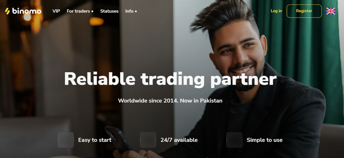Viewport: 344px width, 158px height.
Task: Select the 24/7 available label
Action: click(179, 140)
